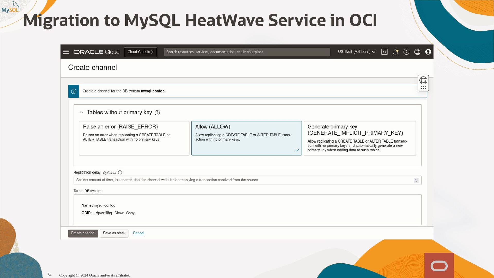
Task: Open the help question mark icon
Action: pos(406,52)
